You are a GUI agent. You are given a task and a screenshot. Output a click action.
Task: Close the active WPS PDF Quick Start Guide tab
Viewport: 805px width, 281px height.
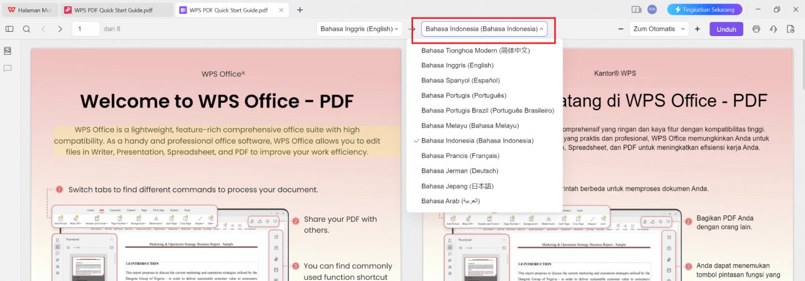pyautogui.click(x=282, y=10)
